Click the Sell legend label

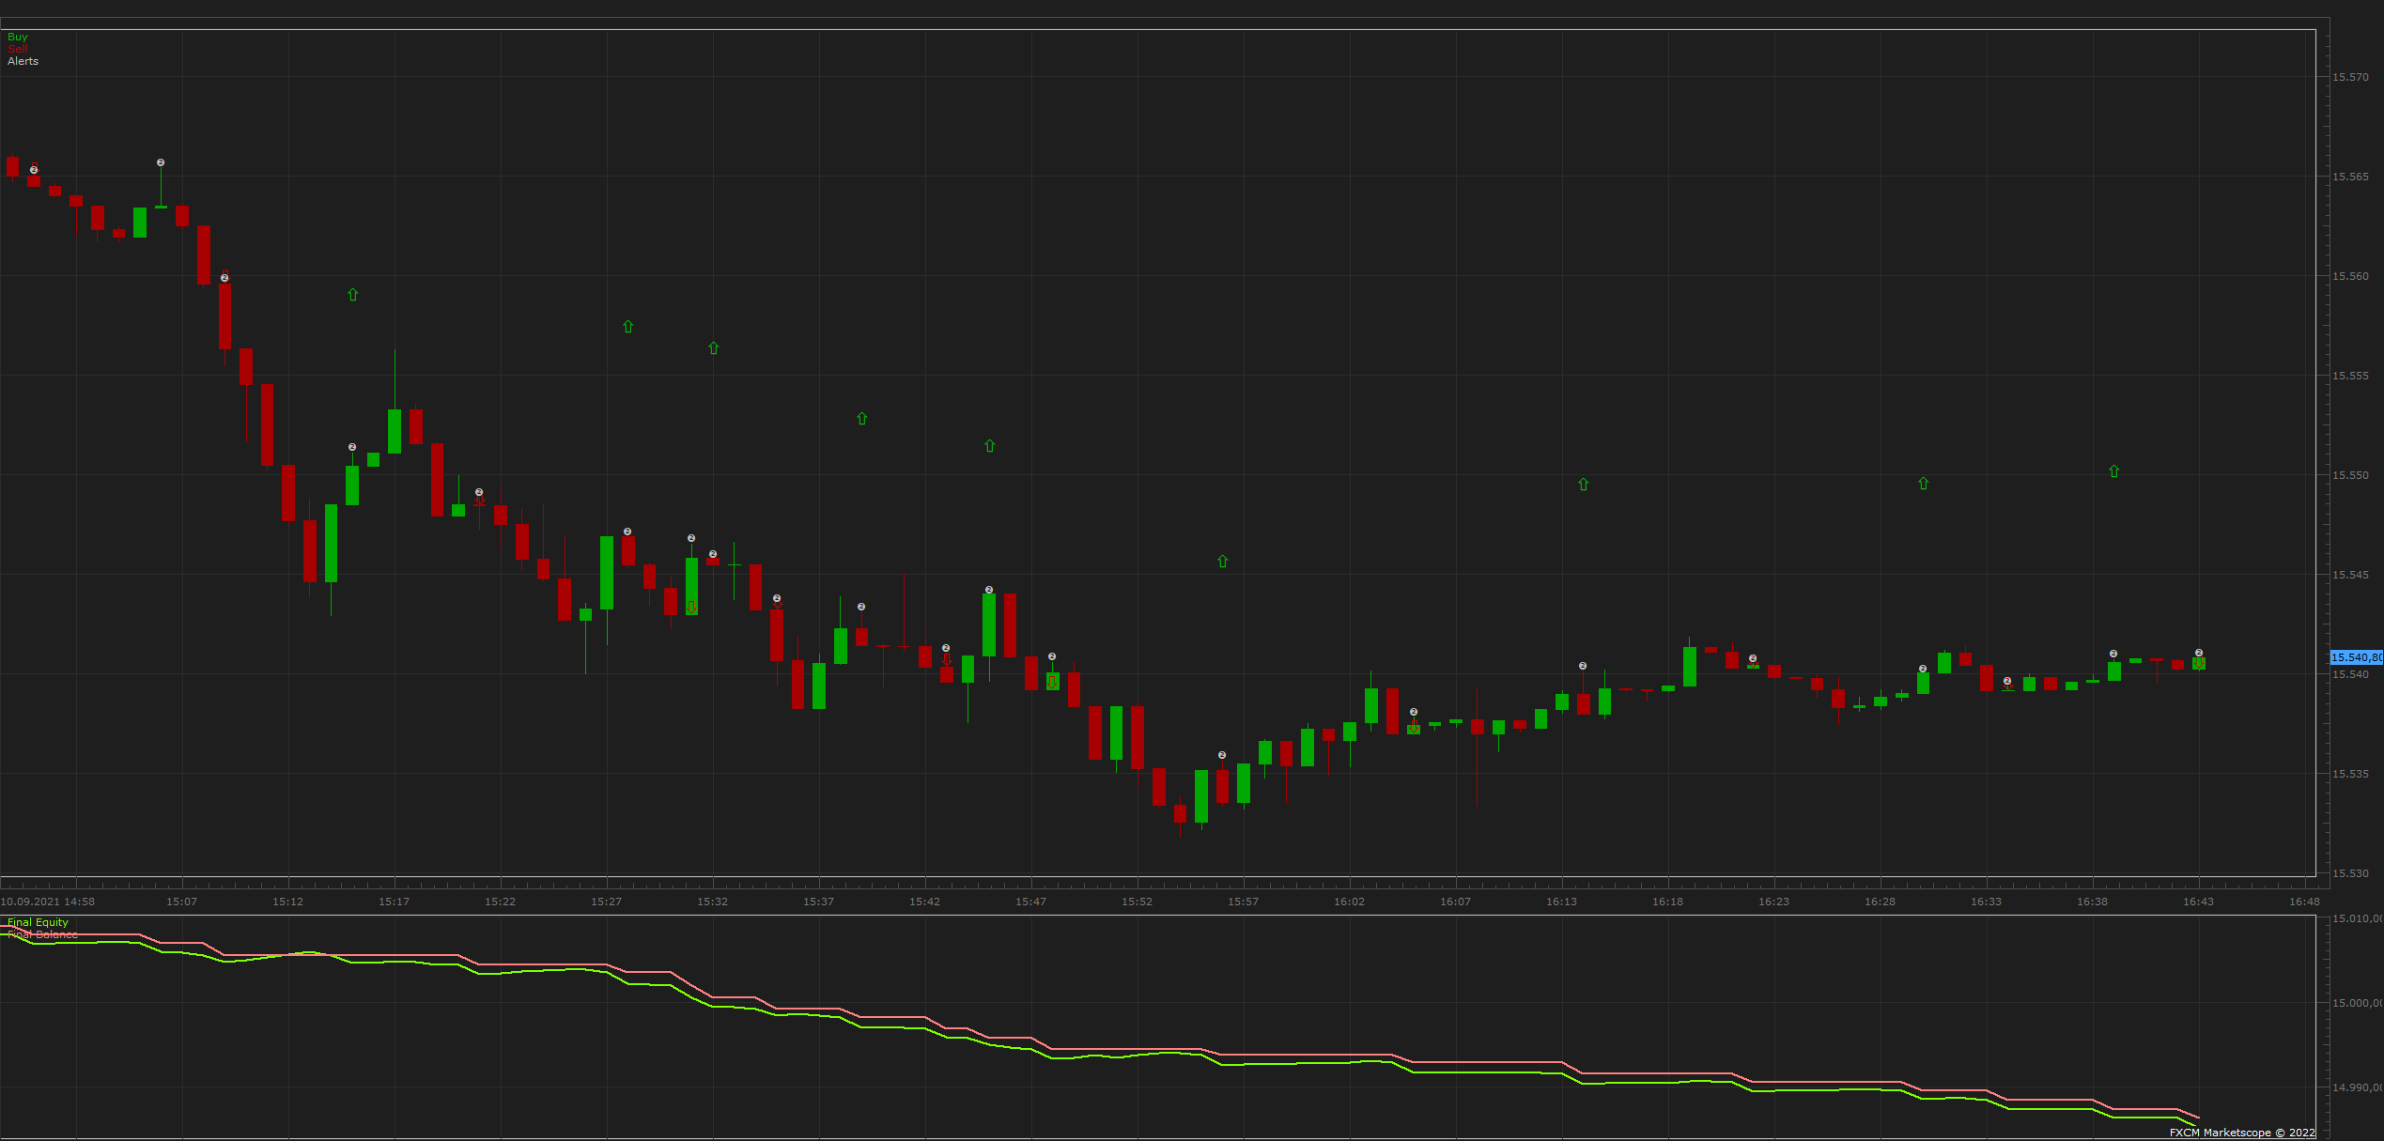(x=18, y=49)
